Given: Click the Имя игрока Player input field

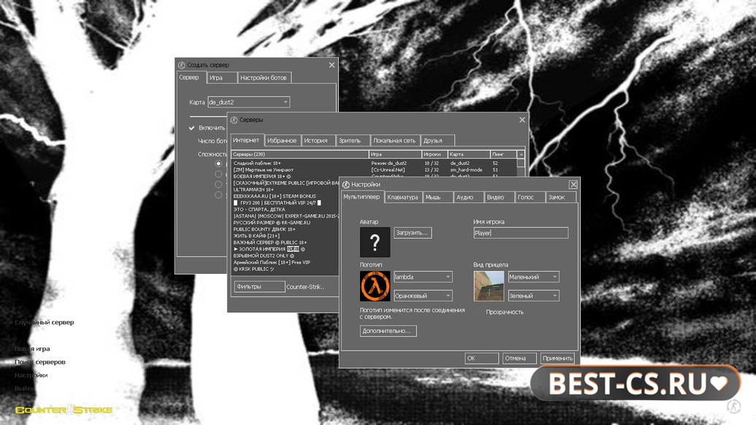Looking at the screenshot, I should (521, 233).
